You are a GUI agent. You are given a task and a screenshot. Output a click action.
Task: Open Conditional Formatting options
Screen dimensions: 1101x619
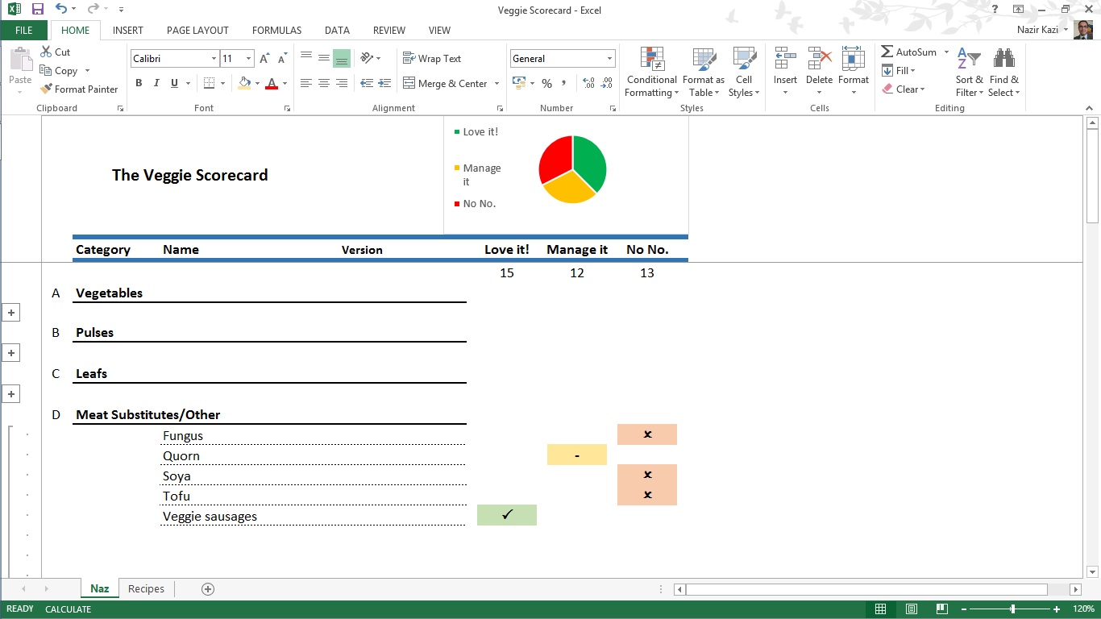651,72
